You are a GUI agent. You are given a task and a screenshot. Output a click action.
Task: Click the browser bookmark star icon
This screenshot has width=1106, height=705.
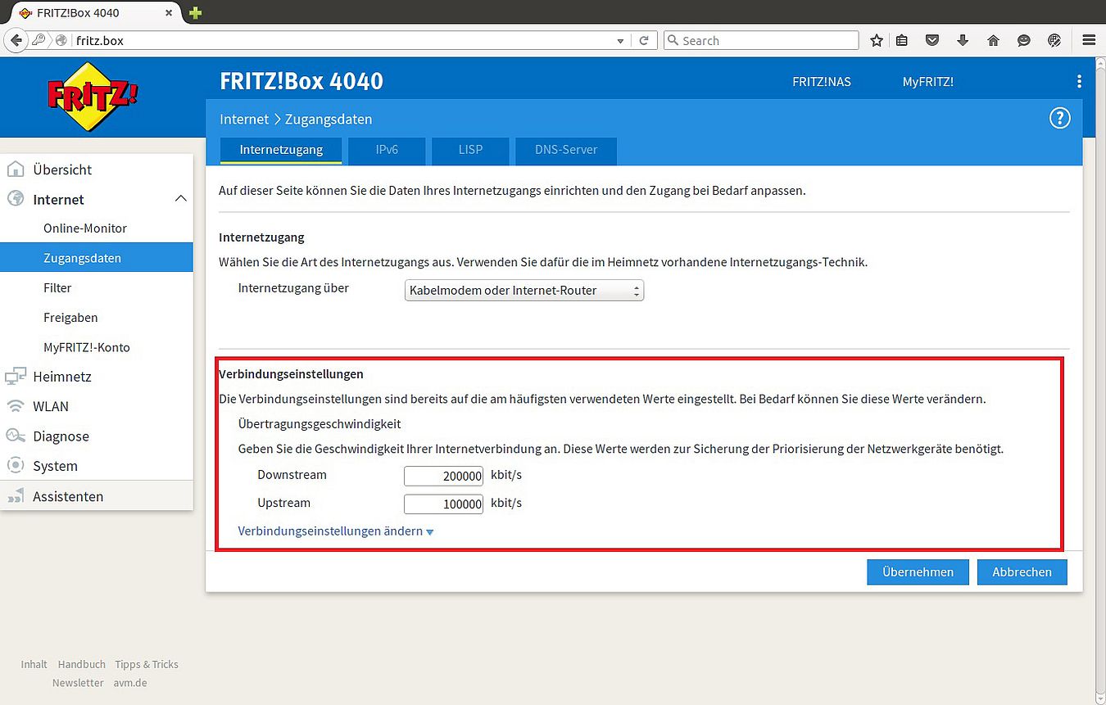pyautogui.click(x=877, y=40)
